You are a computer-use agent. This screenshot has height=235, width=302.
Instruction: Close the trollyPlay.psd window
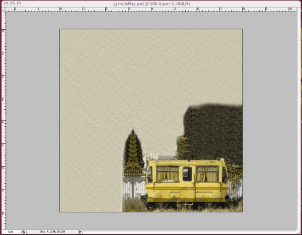click(6, 4)
